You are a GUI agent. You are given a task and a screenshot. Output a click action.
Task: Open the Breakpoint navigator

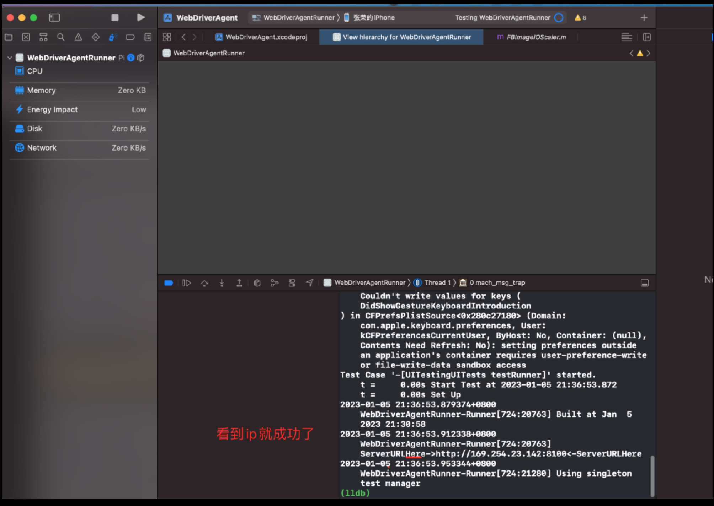(130, 37)
